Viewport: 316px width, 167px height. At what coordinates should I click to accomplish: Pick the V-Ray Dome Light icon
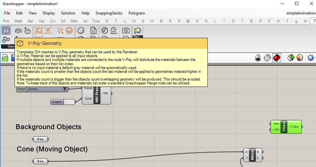pyautogui.click(x=39, y=31)
